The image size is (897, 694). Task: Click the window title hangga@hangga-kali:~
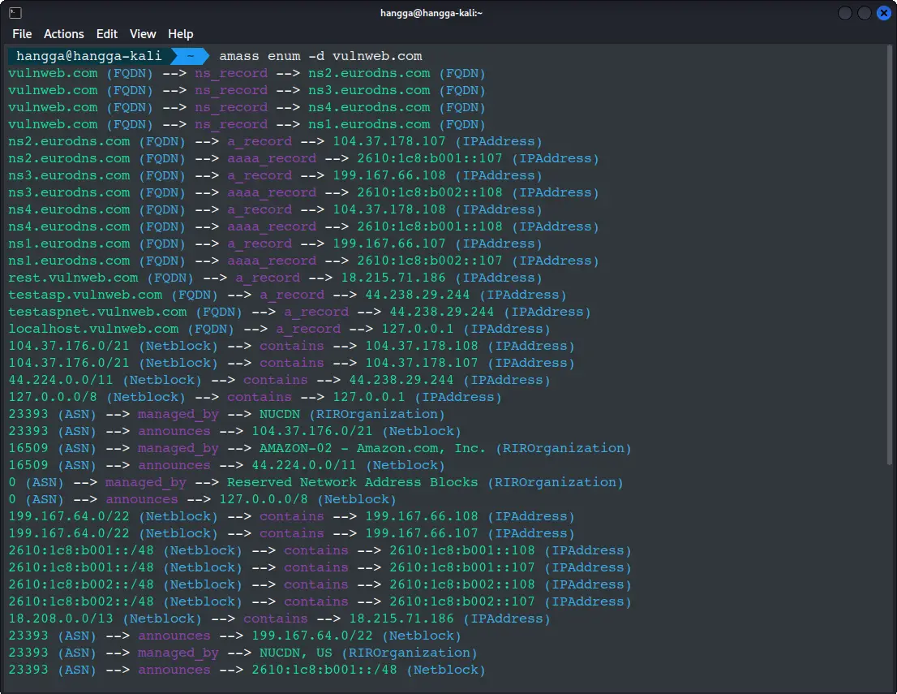pyautogui.click(x=448, y=13)
